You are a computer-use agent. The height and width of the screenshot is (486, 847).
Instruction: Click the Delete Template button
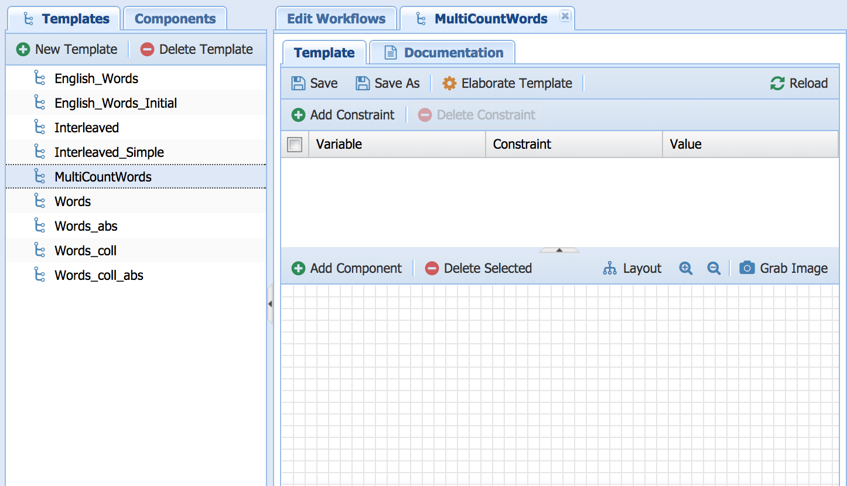coord(197,49)
